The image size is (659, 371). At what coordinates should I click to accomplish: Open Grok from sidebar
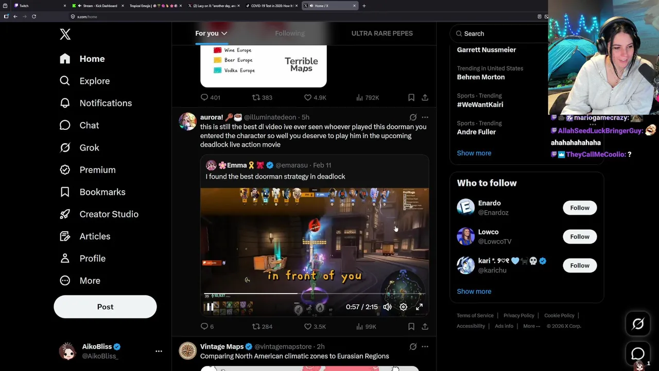(x=79, y=147)
